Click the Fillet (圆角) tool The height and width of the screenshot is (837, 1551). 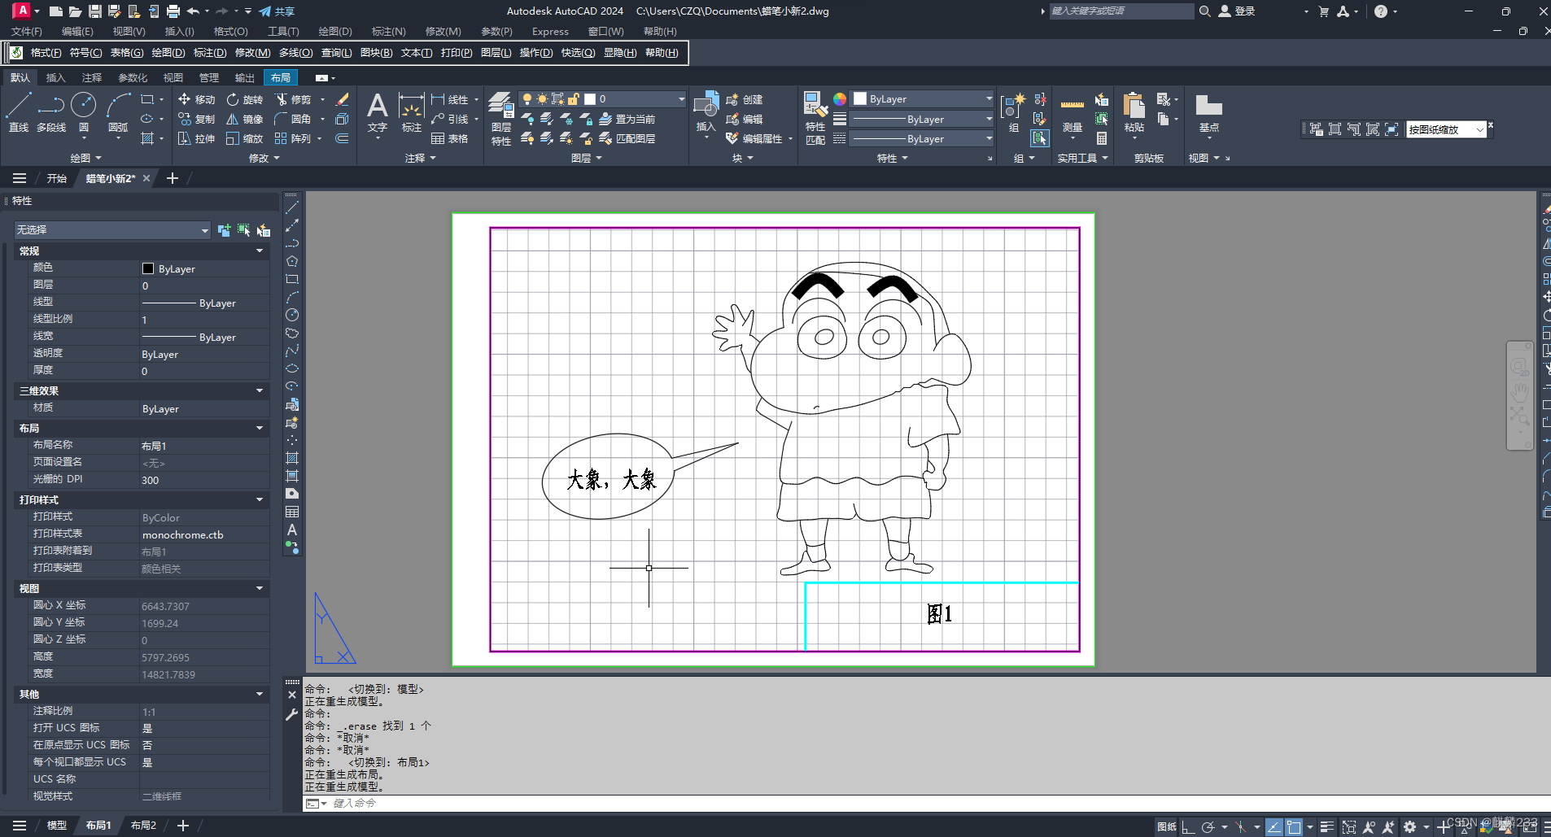[293, 119]
